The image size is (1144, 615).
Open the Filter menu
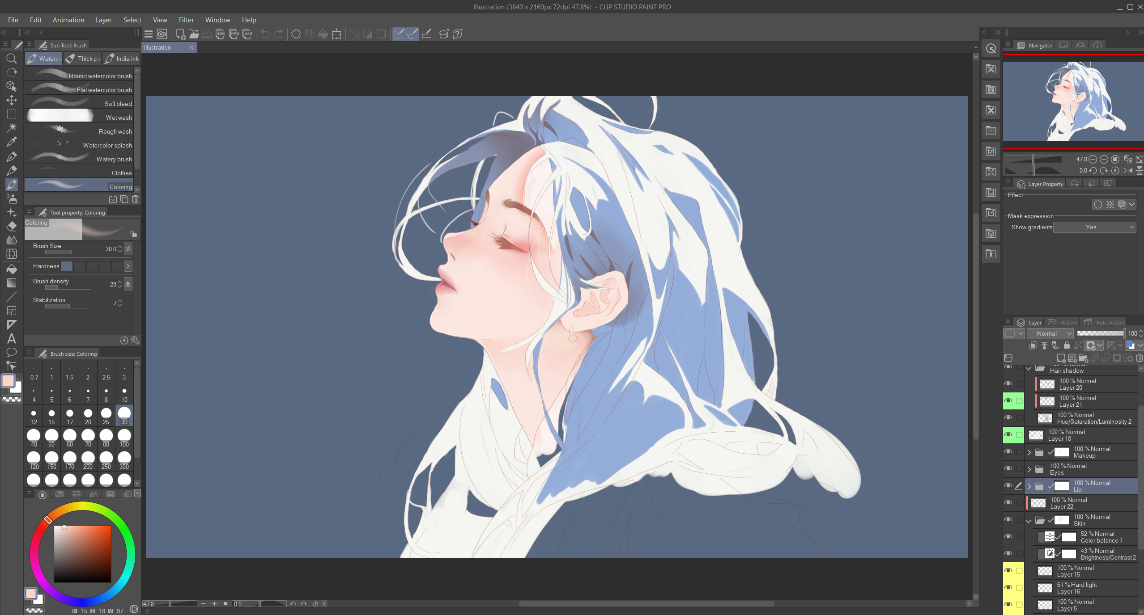186,20
